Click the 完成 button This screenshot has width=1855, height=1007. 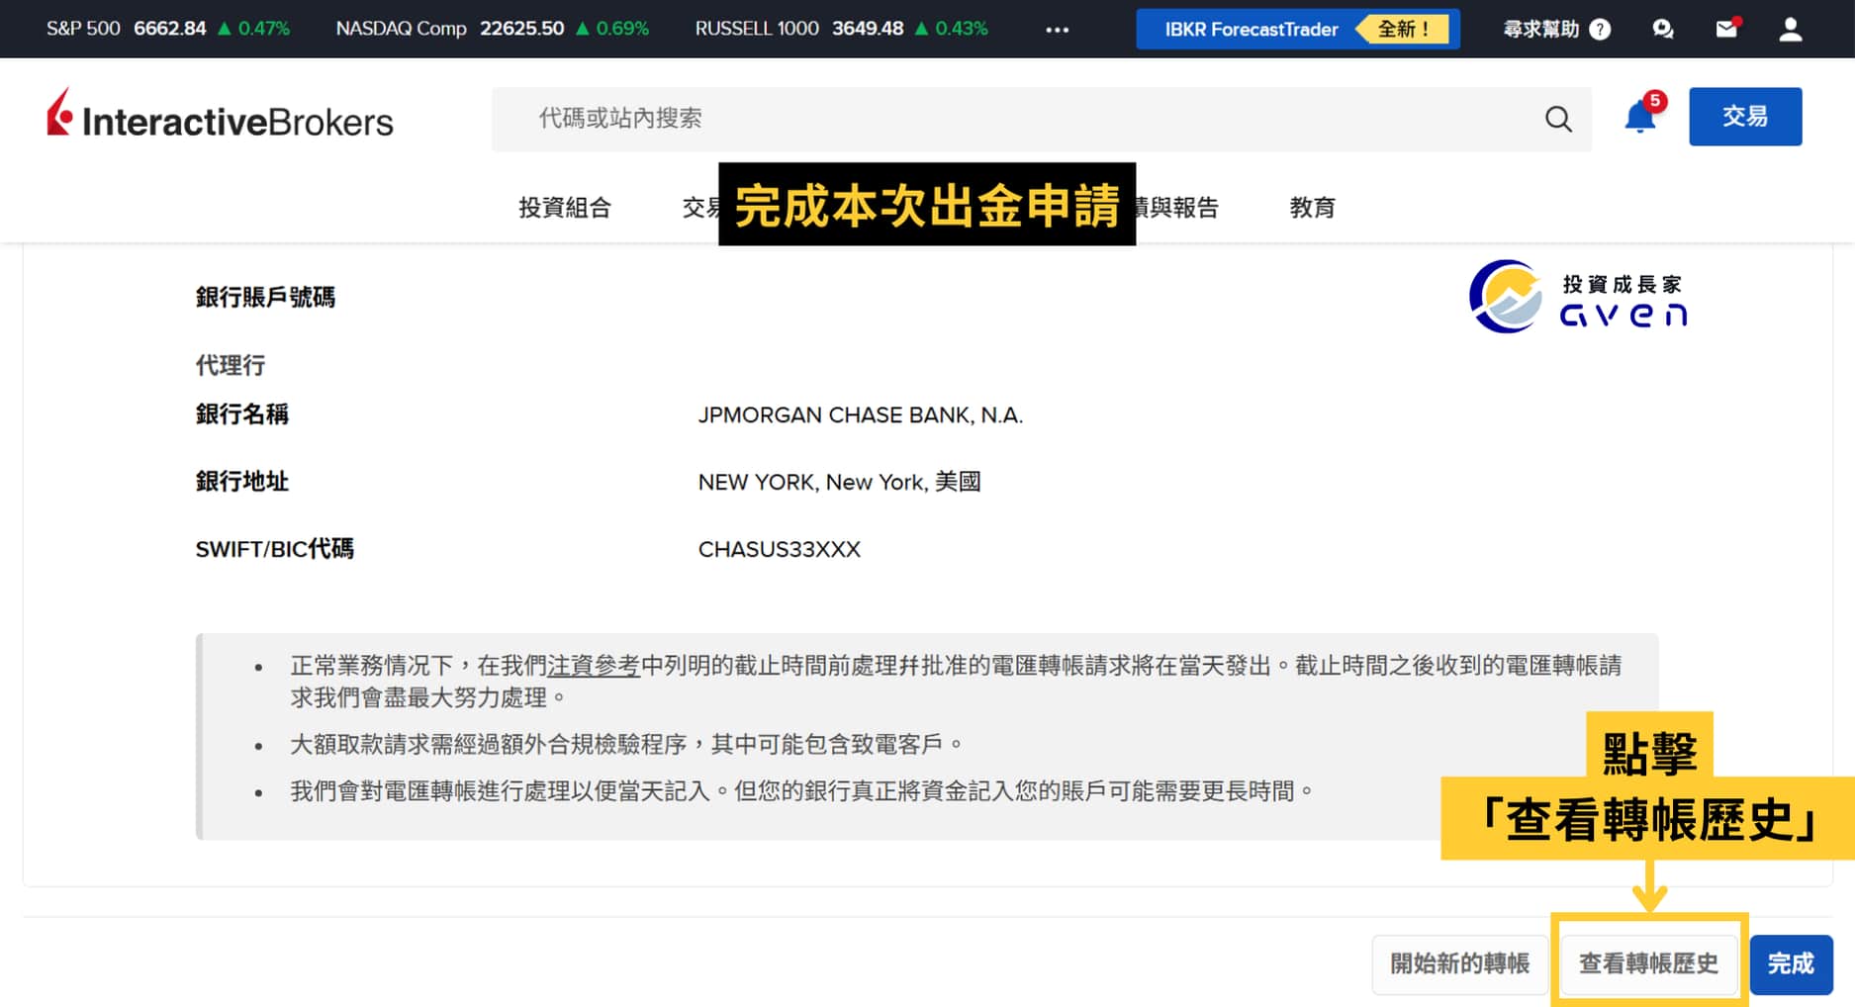pos(1791,963)
